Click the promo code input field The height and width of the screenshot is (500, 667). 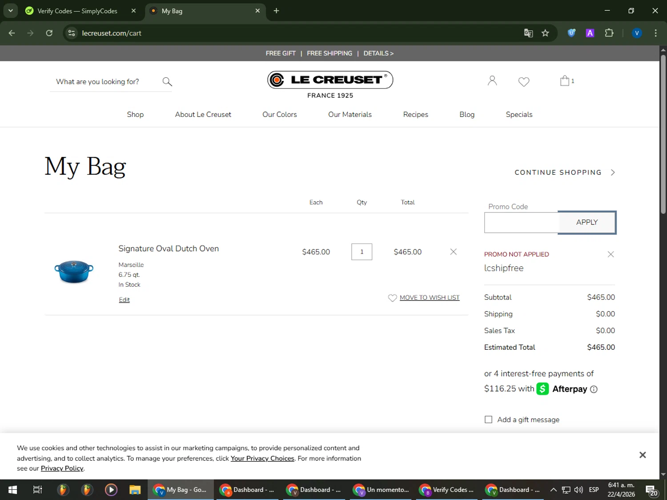[521, 222]
